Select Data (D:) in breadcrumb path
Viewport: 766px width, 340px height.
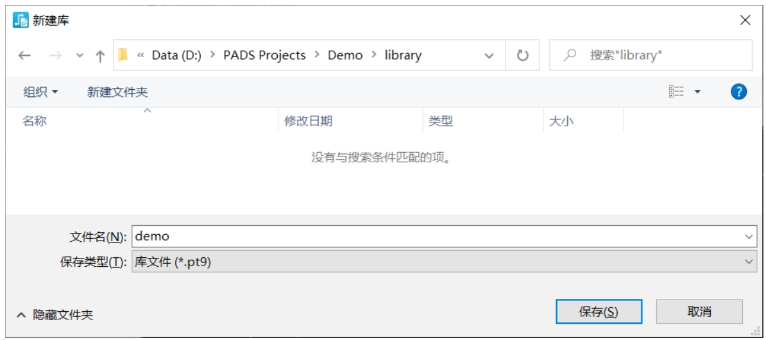click(x=176, y=55)
